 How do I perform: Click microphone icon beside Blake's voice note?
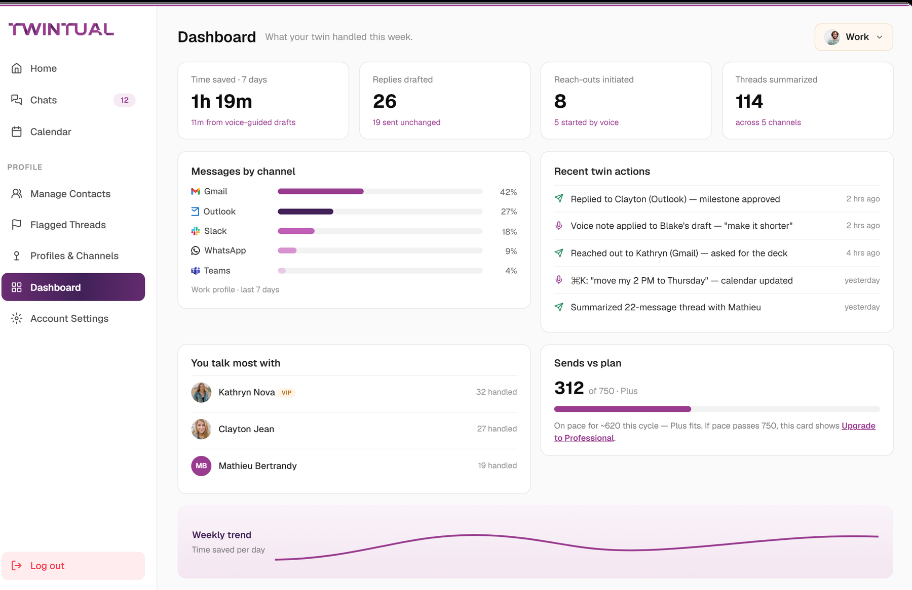(559, 226)
